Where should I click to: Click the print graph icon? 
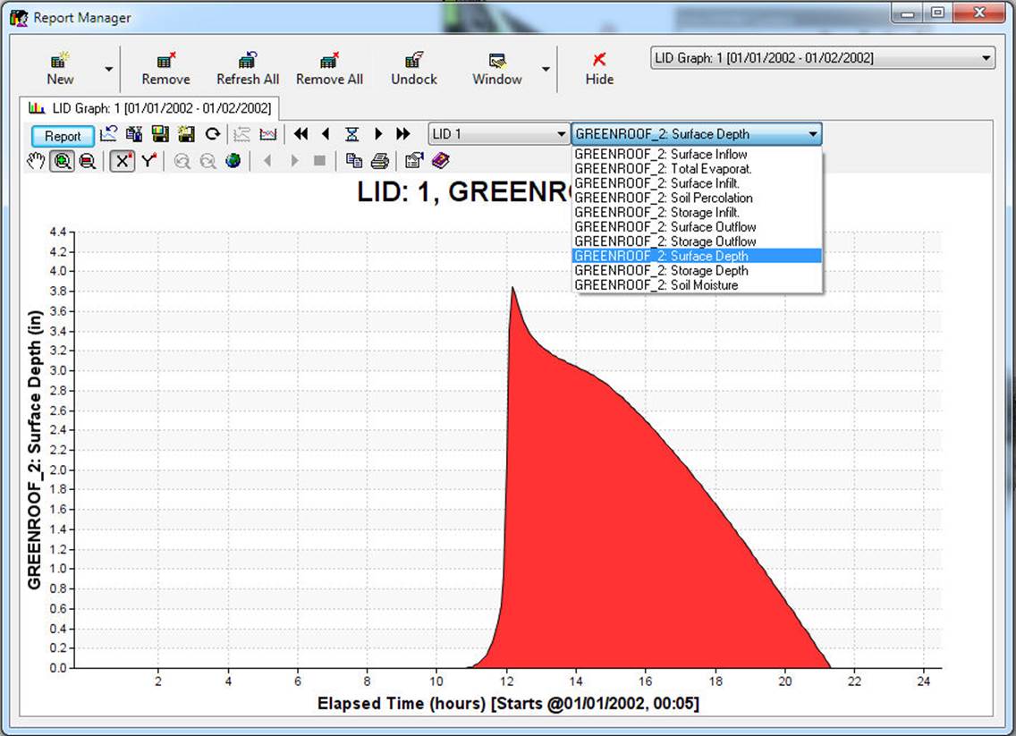coord(380,160)
